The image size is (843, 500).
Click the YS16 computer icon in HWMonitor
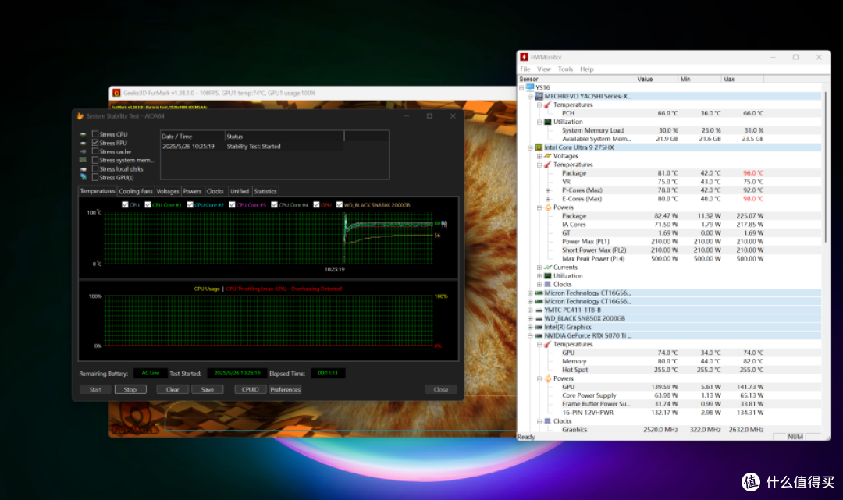(x=530, y=87)
